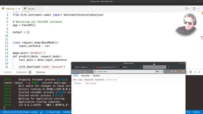Viewport: 203px width, 114px height.
Task: Close the active 127.0.0.1:8000 tab
Action: (x=165, y=67)
